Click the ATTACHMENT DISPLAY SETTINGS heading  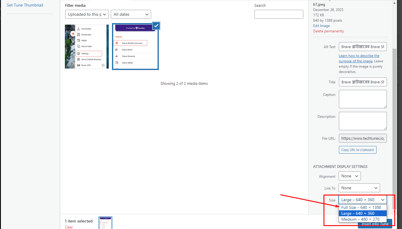pos(340,167)
